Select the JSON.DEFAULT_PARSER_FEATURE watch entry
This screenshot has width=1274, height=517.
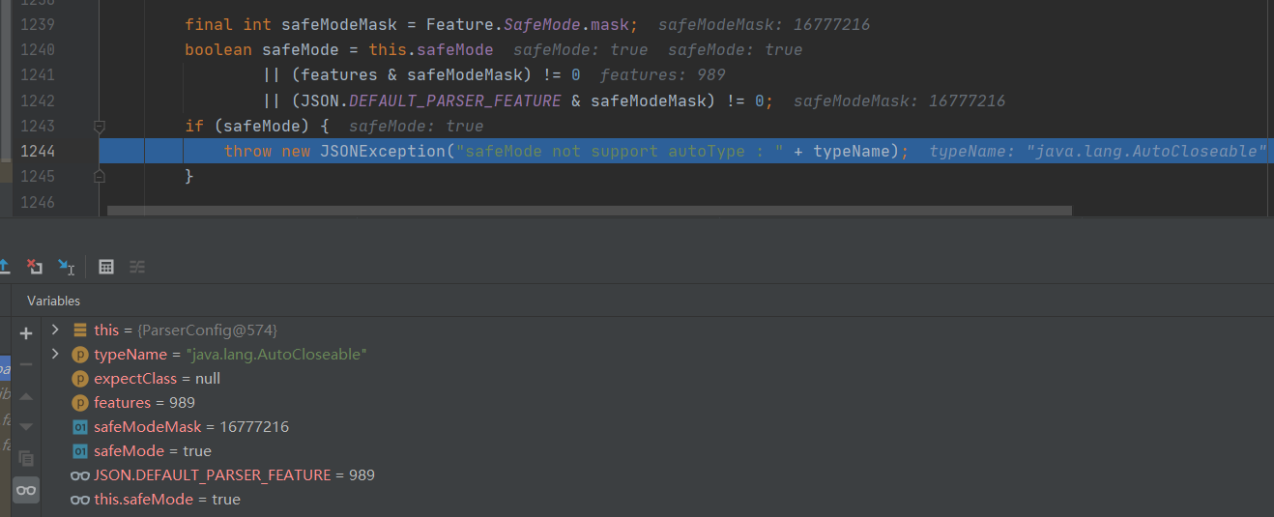[x=233, y=474]
